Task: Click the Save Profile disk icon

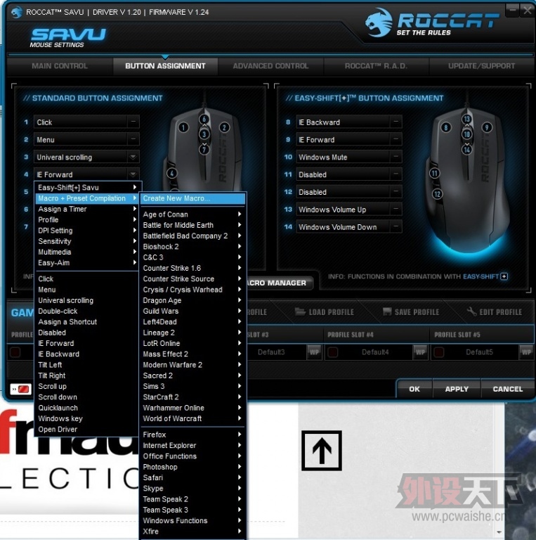Action: click(387, 311)
